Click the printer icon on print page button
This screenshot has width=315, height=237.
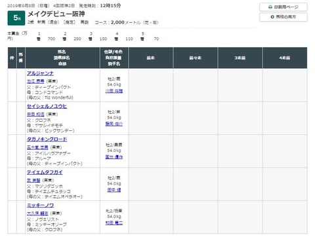(x=270, y=7)
